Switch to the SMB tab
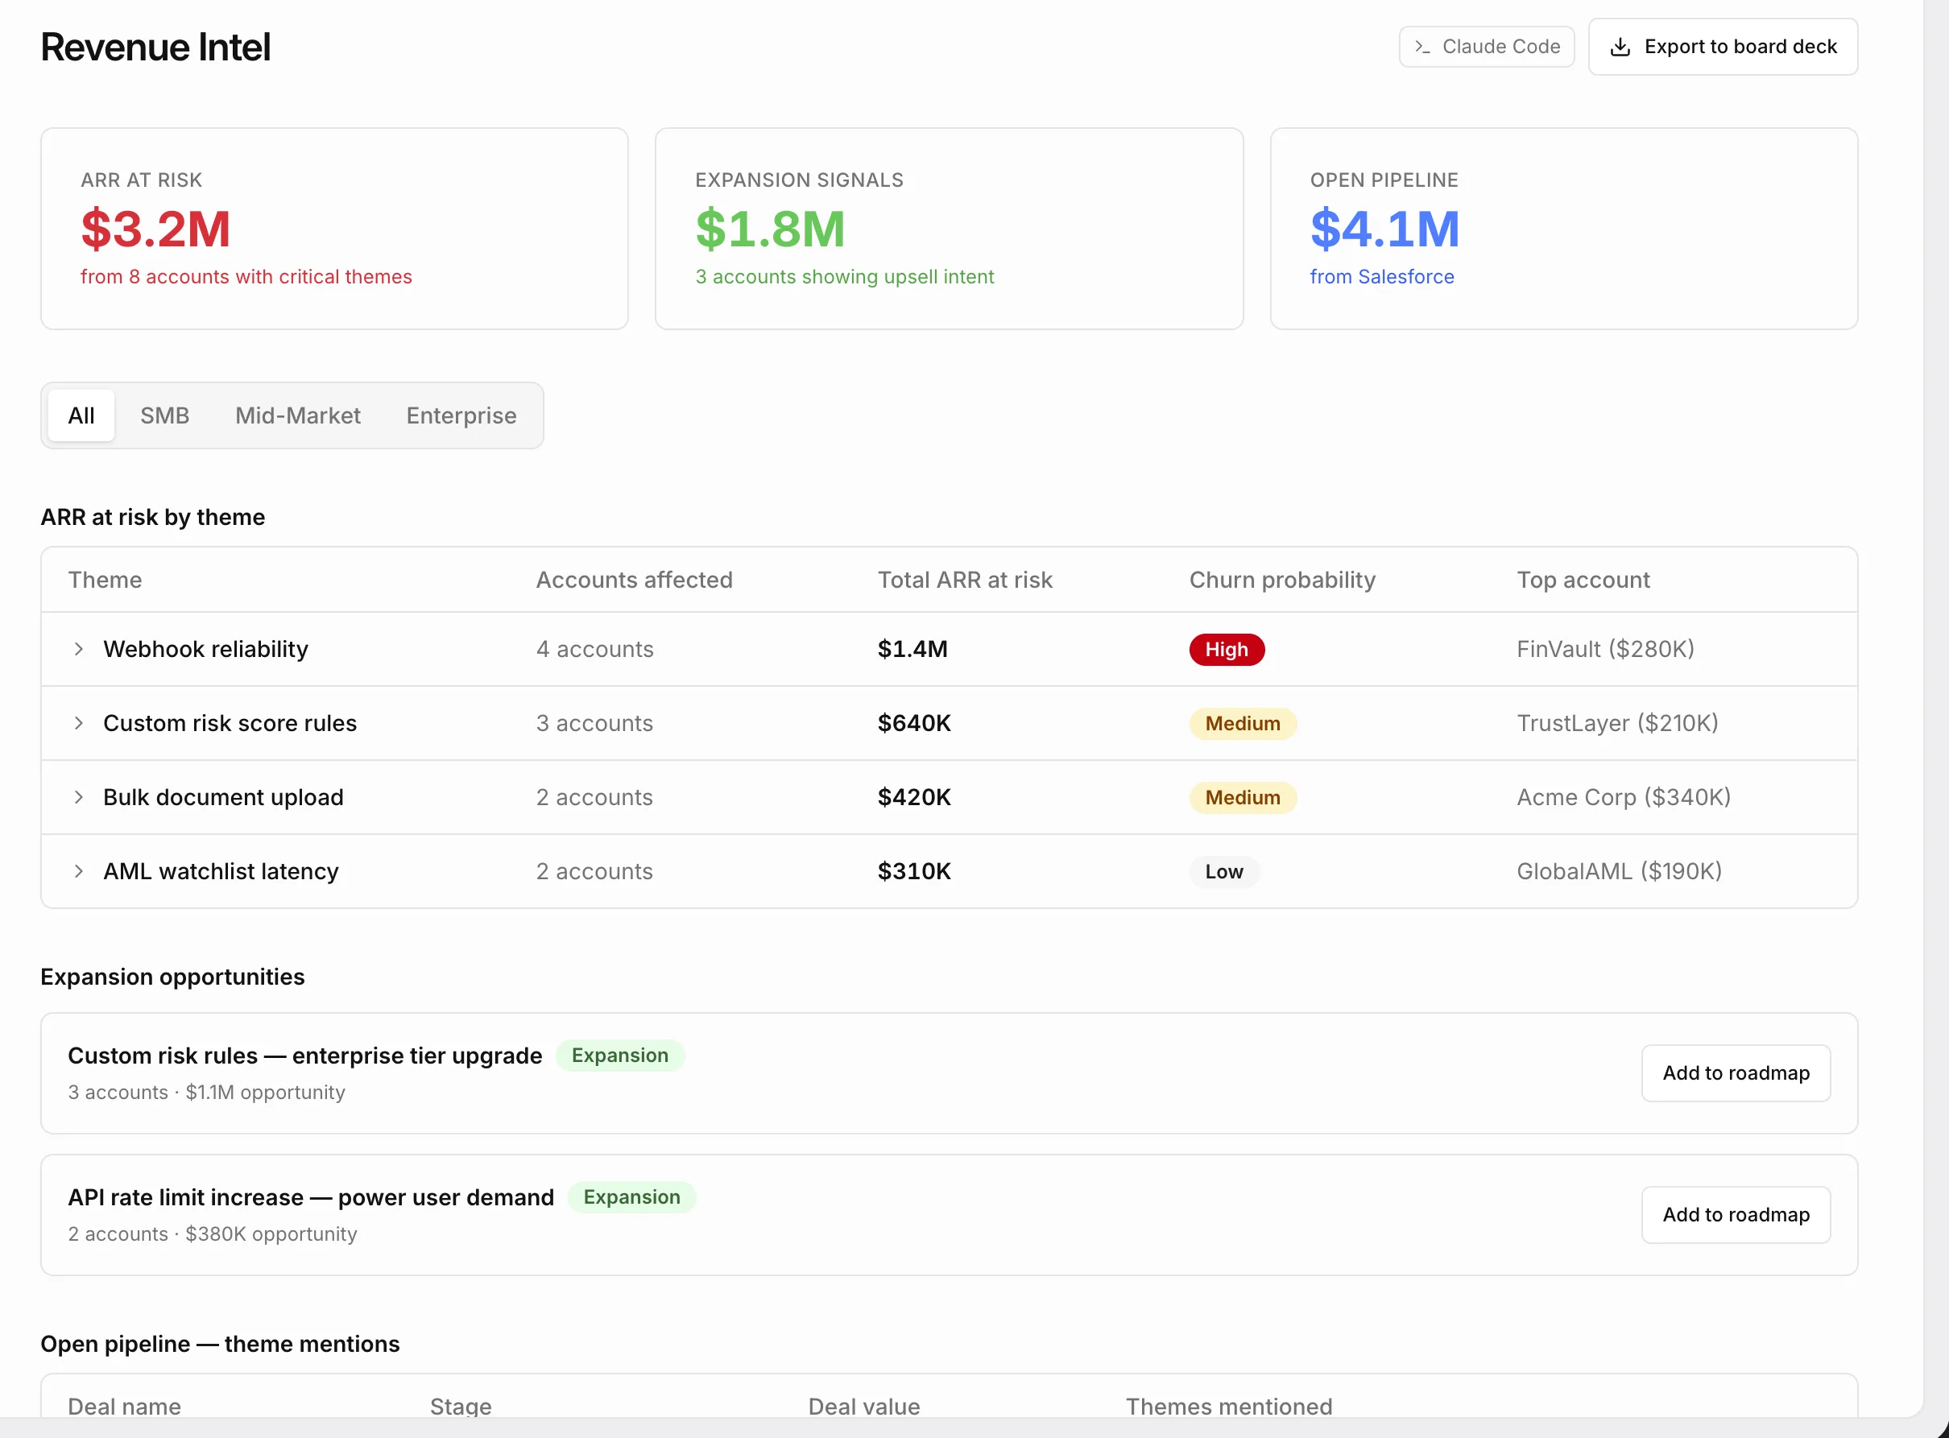The height and width of the screenshot is (1438, 1949). [x=164, y=416]
